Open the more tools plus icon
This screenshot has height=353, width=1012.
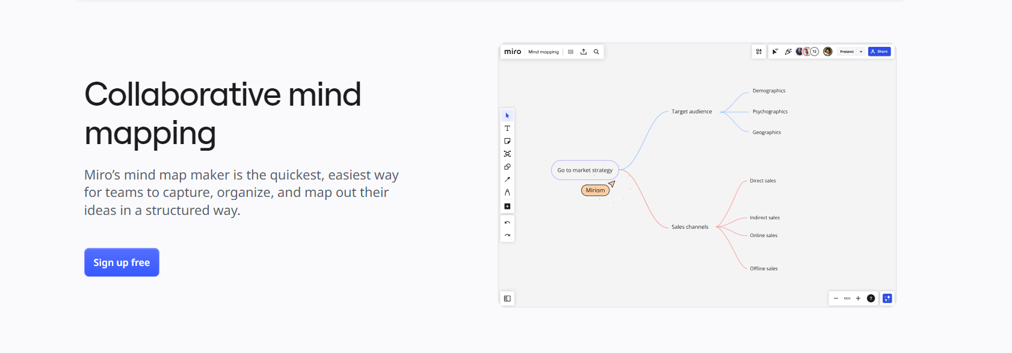507,207
